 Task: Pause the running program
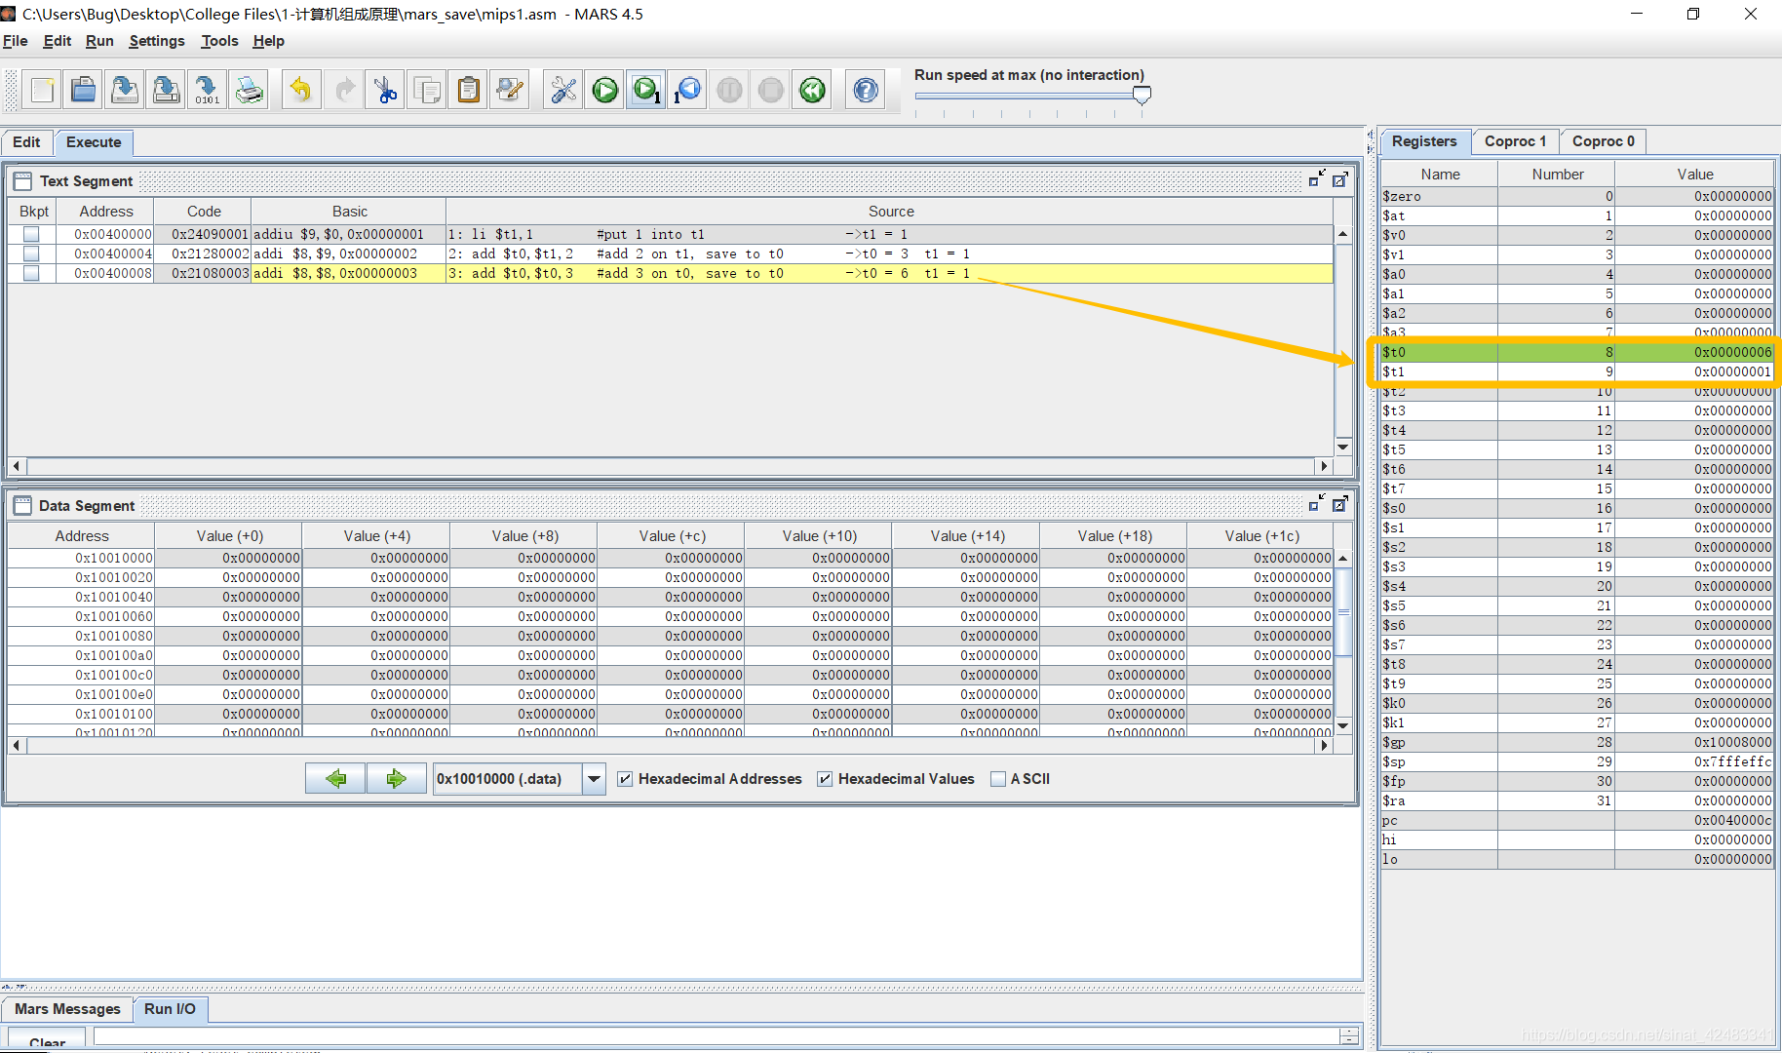tap(729, 91)
